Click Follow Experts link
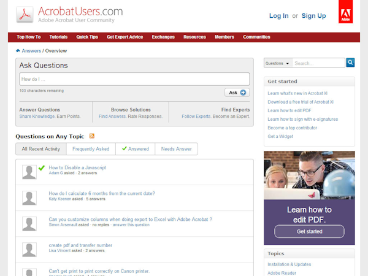The image size is (368, 276). click(196, 116)
